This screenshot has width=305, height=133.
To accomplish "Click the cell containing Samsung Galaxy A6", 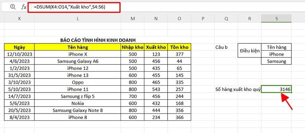I will point(78,61).
